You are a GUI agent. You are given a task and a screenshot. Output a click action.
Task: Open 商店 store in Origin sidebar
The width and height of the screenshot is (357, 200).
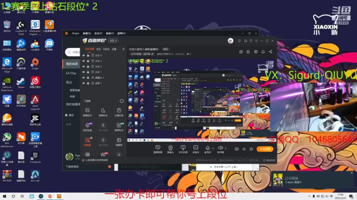click(x=69, y=82)
